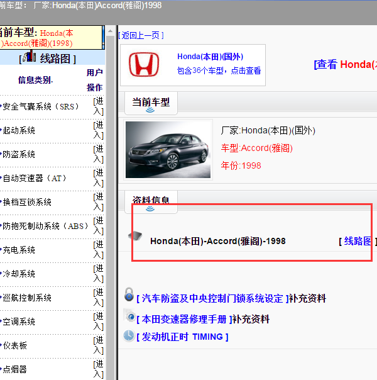The width and height of the screenshot is (377, 380).
Task: Select 点烟器 in list
Action: coord(14,369)
